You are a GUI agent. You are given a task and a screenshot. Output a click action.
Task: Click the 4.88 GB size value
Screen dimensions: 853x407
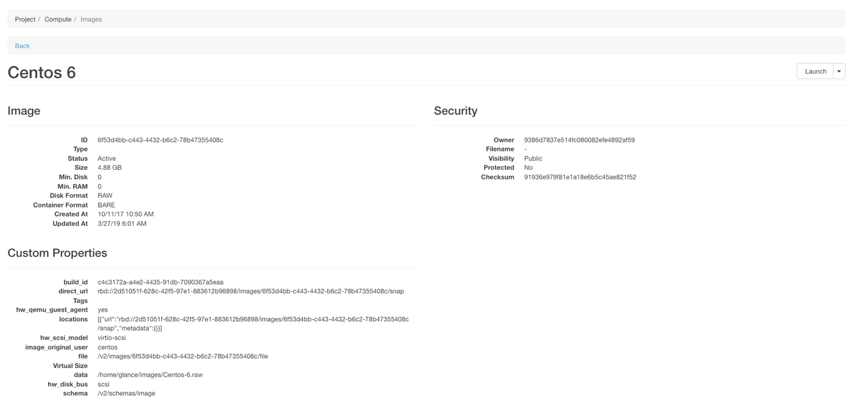[x=110, y=167]
